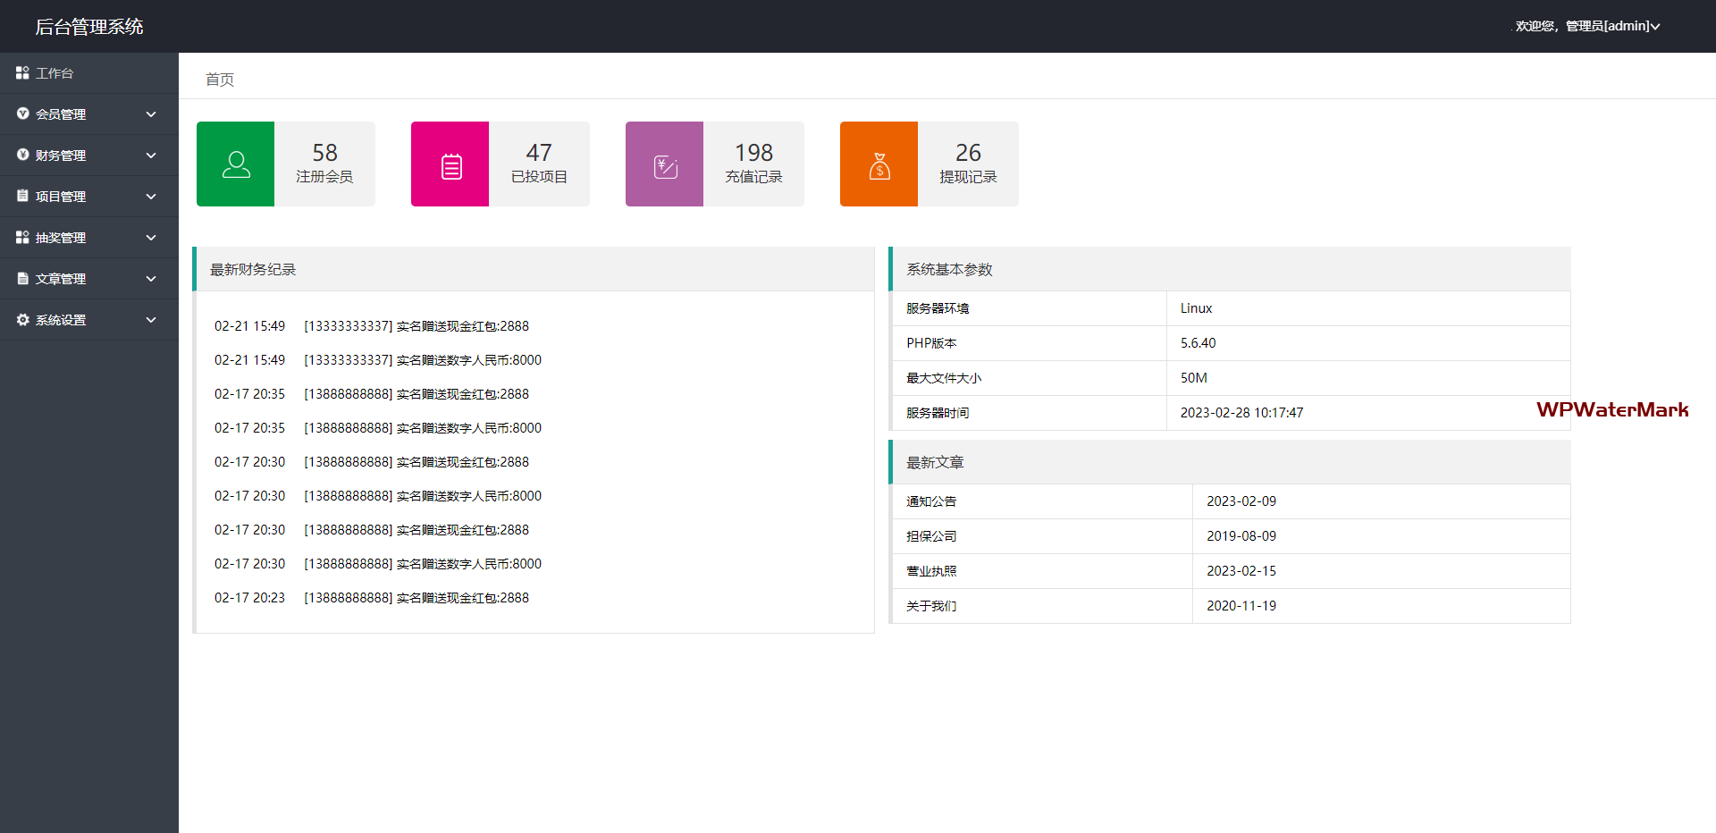Image resolution: width=1716 pixels, height=833 pixels.
Task: Click the 26 提现记录 count card
Action: point(968,164)
